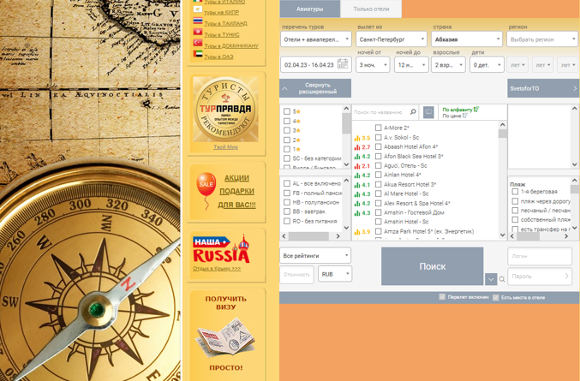This screenshot has height=381, width=580.
Task: Open the дети 0 дет. dropdown
Action: (487, 65)
